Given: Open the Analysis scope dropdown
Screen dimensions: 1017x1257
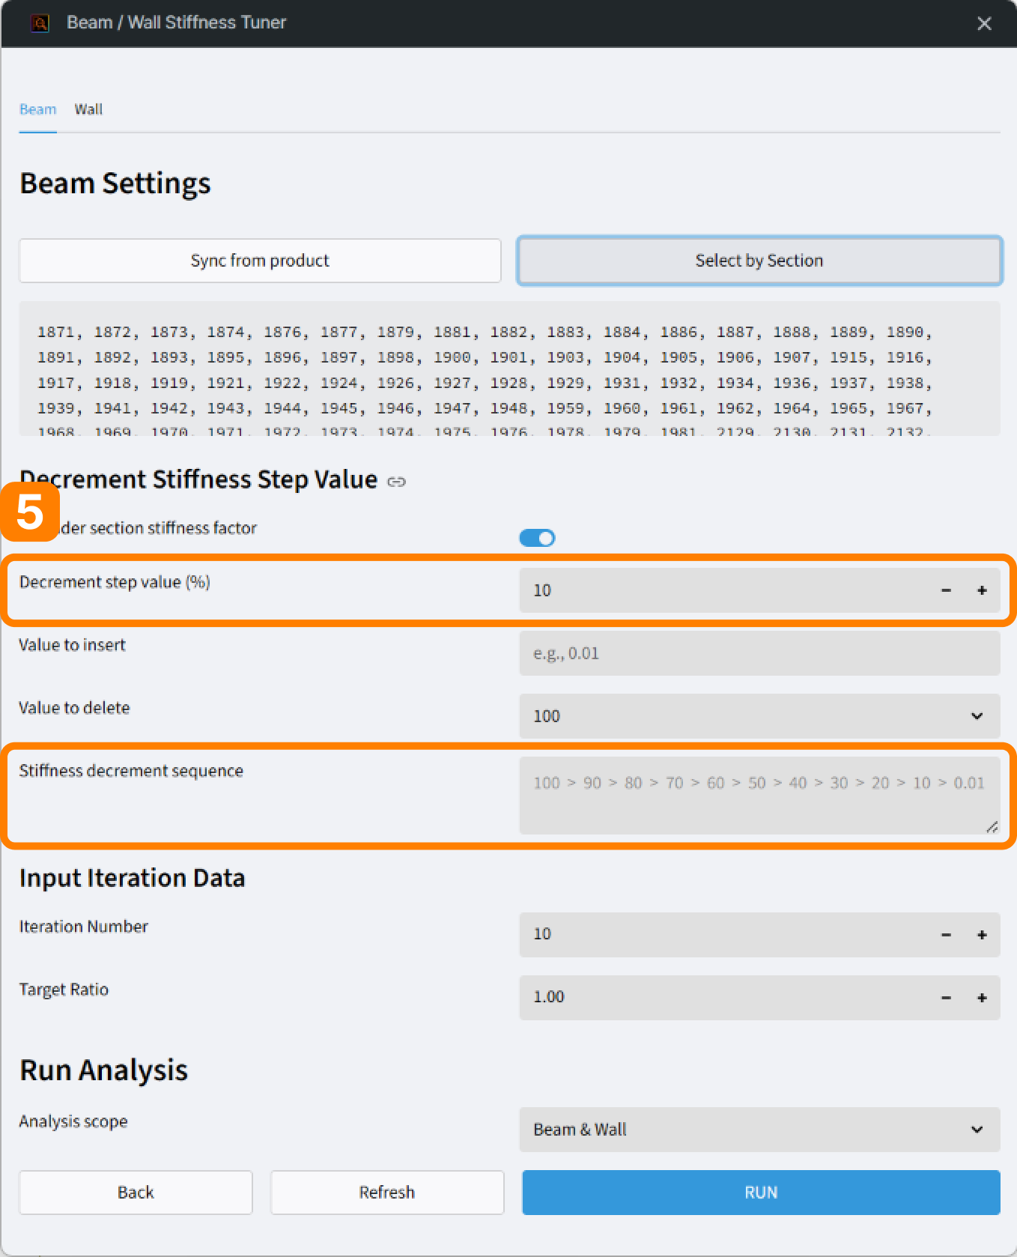Looking at the screenshot, I should coord(759,1130).
